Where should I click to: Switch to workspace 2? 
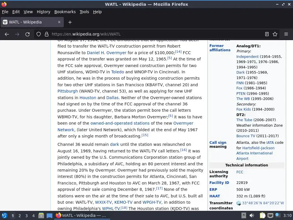click(20, 216)
